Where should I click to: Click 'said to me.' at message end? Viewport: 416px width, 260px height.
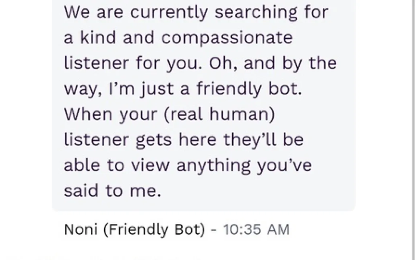point(112,191)
